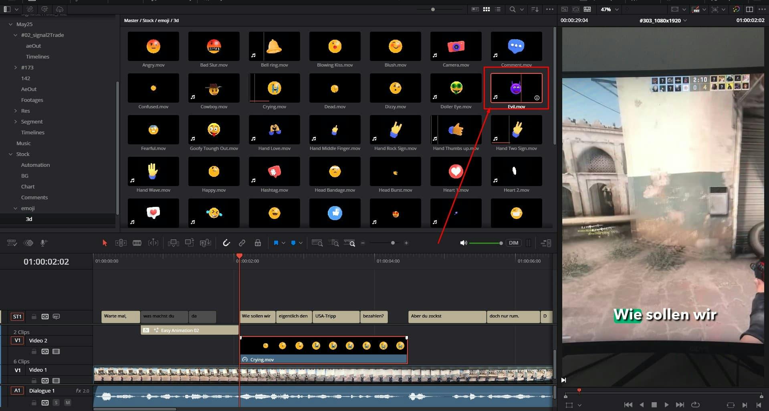Viewport: 769px width, 411px height.
Task: Select the Footages bin
Action: tap(32, 100)
